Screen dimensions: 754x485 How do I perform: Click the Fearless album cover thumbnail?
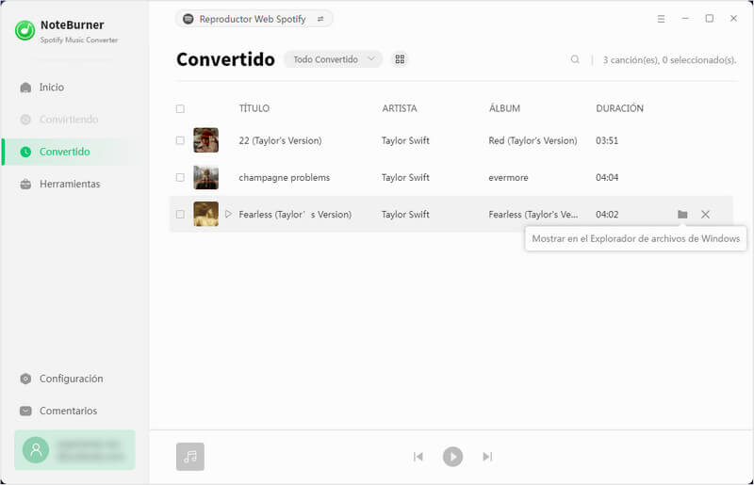coord(205,214)
